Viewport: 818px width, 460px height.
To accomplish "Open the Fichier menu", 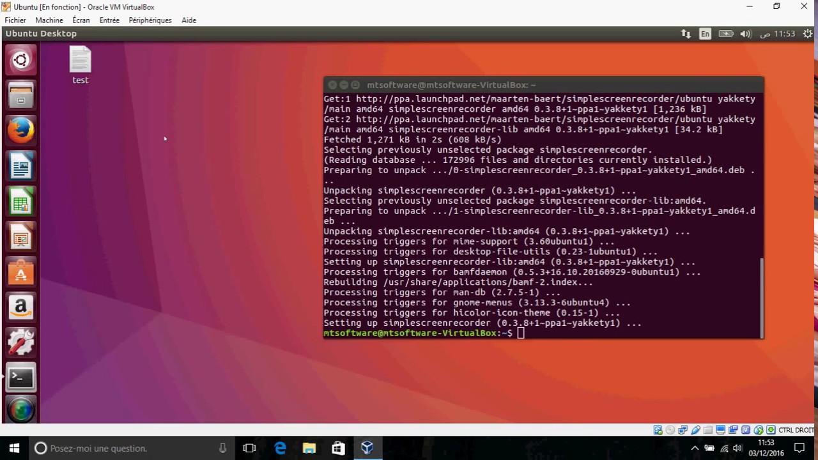I will (15, 20).
